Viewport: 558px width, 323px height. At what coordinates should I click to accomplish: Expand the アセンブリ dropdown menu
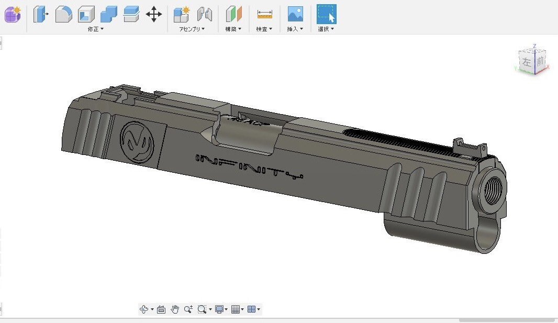pos(192,29)
